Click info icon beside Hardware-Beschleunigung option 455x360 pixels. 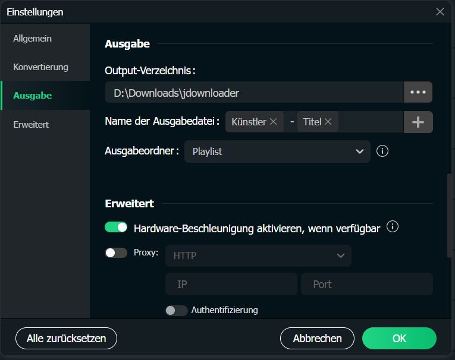point(393,227)
